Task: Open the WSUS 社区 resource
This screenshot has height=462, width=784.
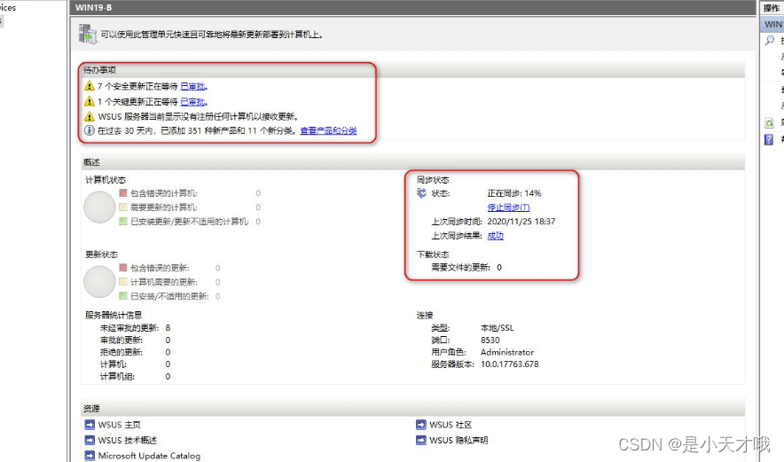Action: [x=451, y=425]
